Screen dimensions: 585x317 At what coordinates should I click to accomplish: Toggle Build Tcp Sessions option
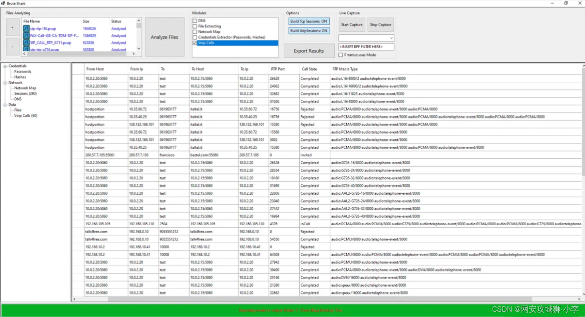(x=309, y=21)
